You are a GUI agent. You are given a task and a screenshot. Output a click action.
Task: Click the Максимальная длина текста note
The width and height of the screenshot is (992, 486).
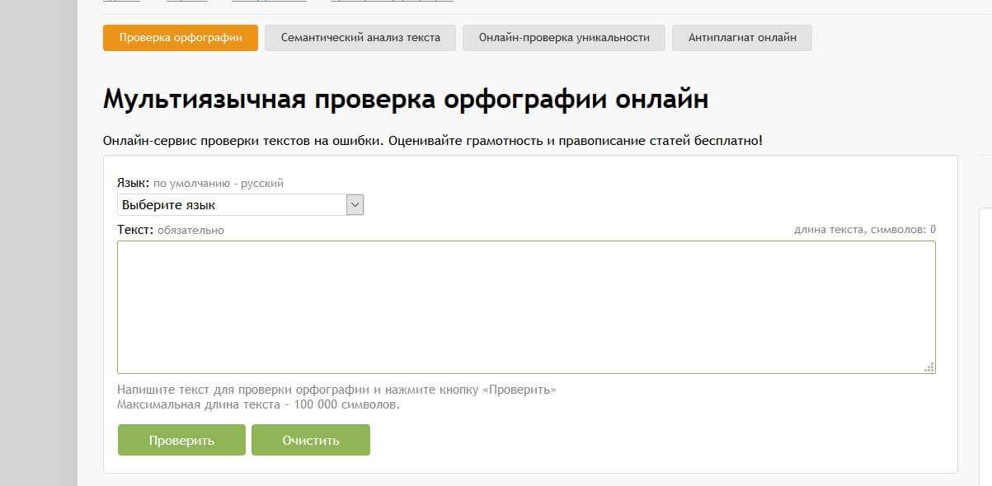point(258,404)
